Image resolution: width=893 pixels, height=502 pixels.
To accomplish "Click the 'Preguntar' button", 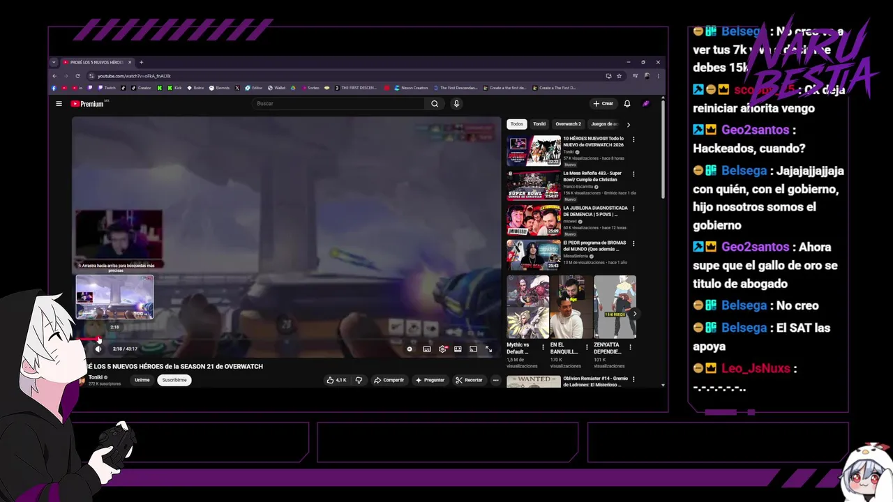I will coord(430,380).
